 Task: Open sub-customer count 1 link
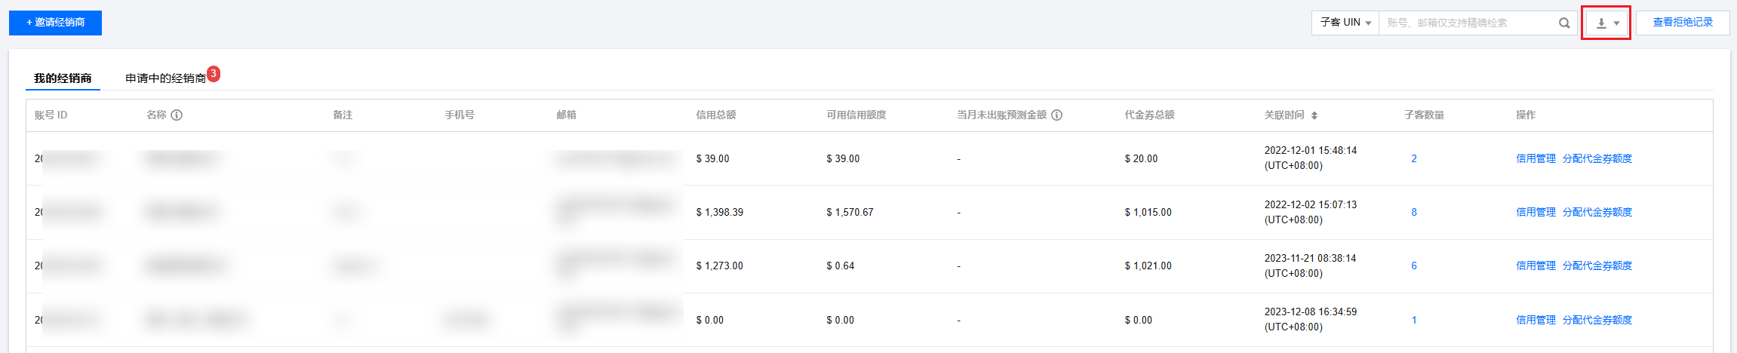tap(1414, 320)
